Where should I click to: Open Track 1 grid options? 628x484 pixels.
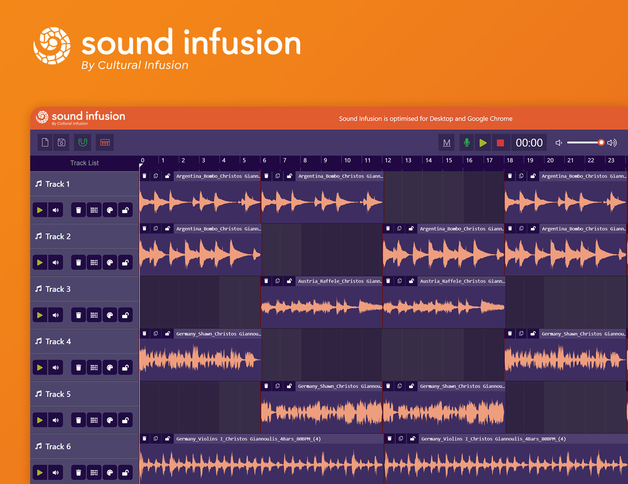pyautogui.click(x=94, y=210)
